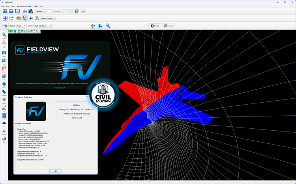Screen dimensions: 296x184
Task: Click the FieldView logo in the About dialog
Action: [36, 111]
